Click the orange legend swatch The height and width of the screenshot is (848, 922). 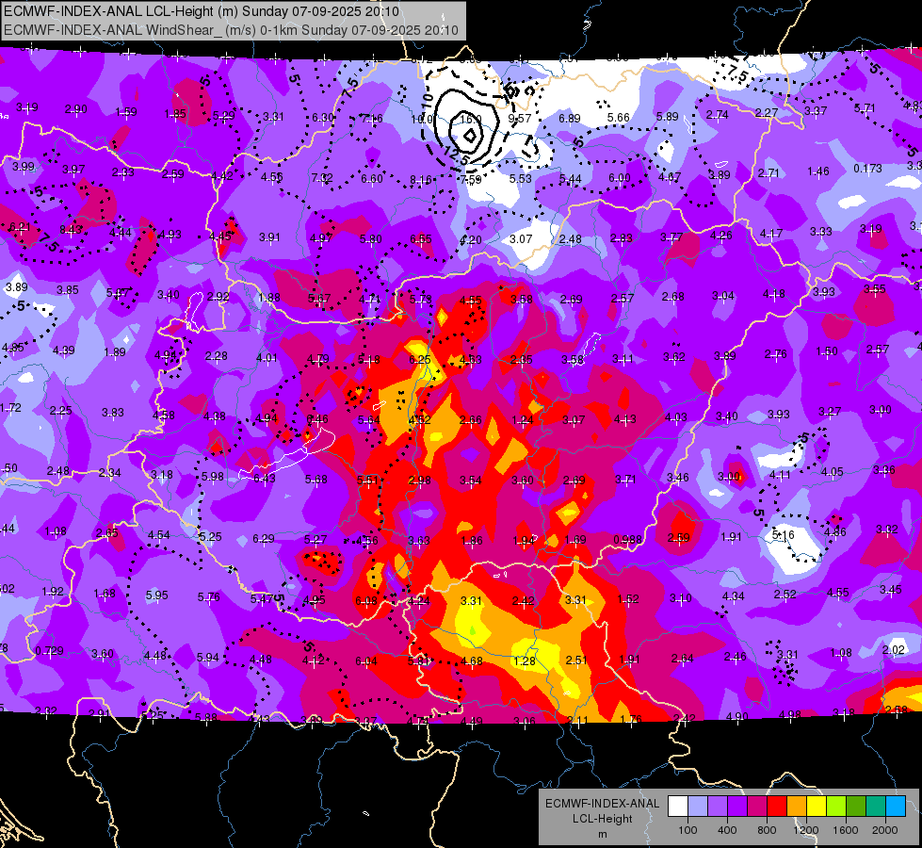(x=797, y=806)
